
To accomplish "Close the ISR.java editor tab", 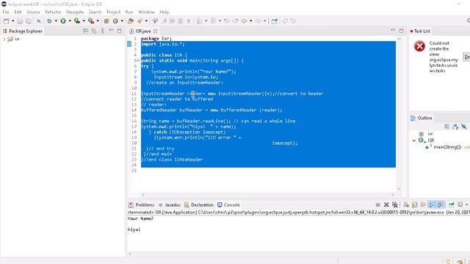I will [x=155, y=31].
